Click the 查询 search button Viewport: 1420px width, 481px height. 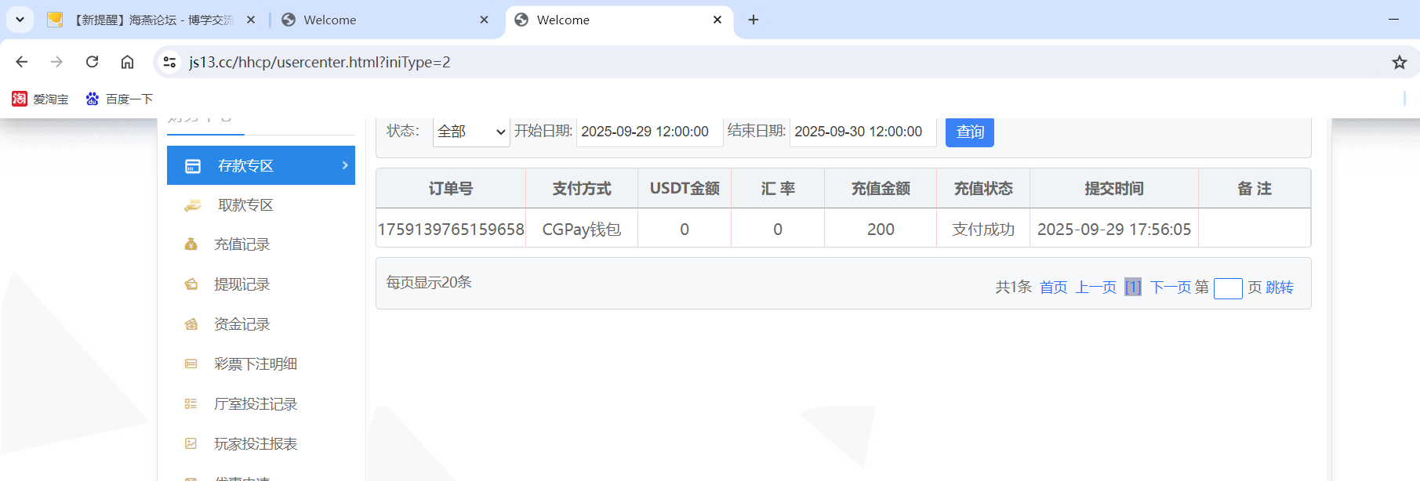coord(970,132)
